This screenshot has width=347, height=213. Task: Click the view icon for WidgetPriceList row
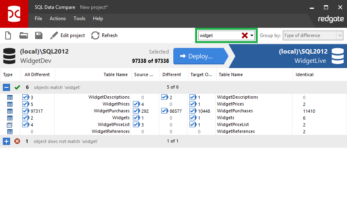point(10,125)
